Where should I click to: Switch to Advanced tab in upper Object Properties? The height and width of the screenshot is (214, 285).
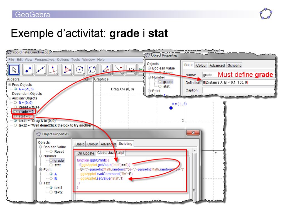coord(217,65)
